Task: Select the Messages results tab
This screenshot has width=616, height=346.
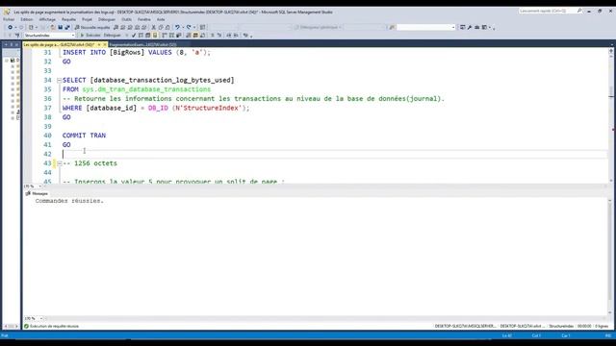Action: coord(37,193)
